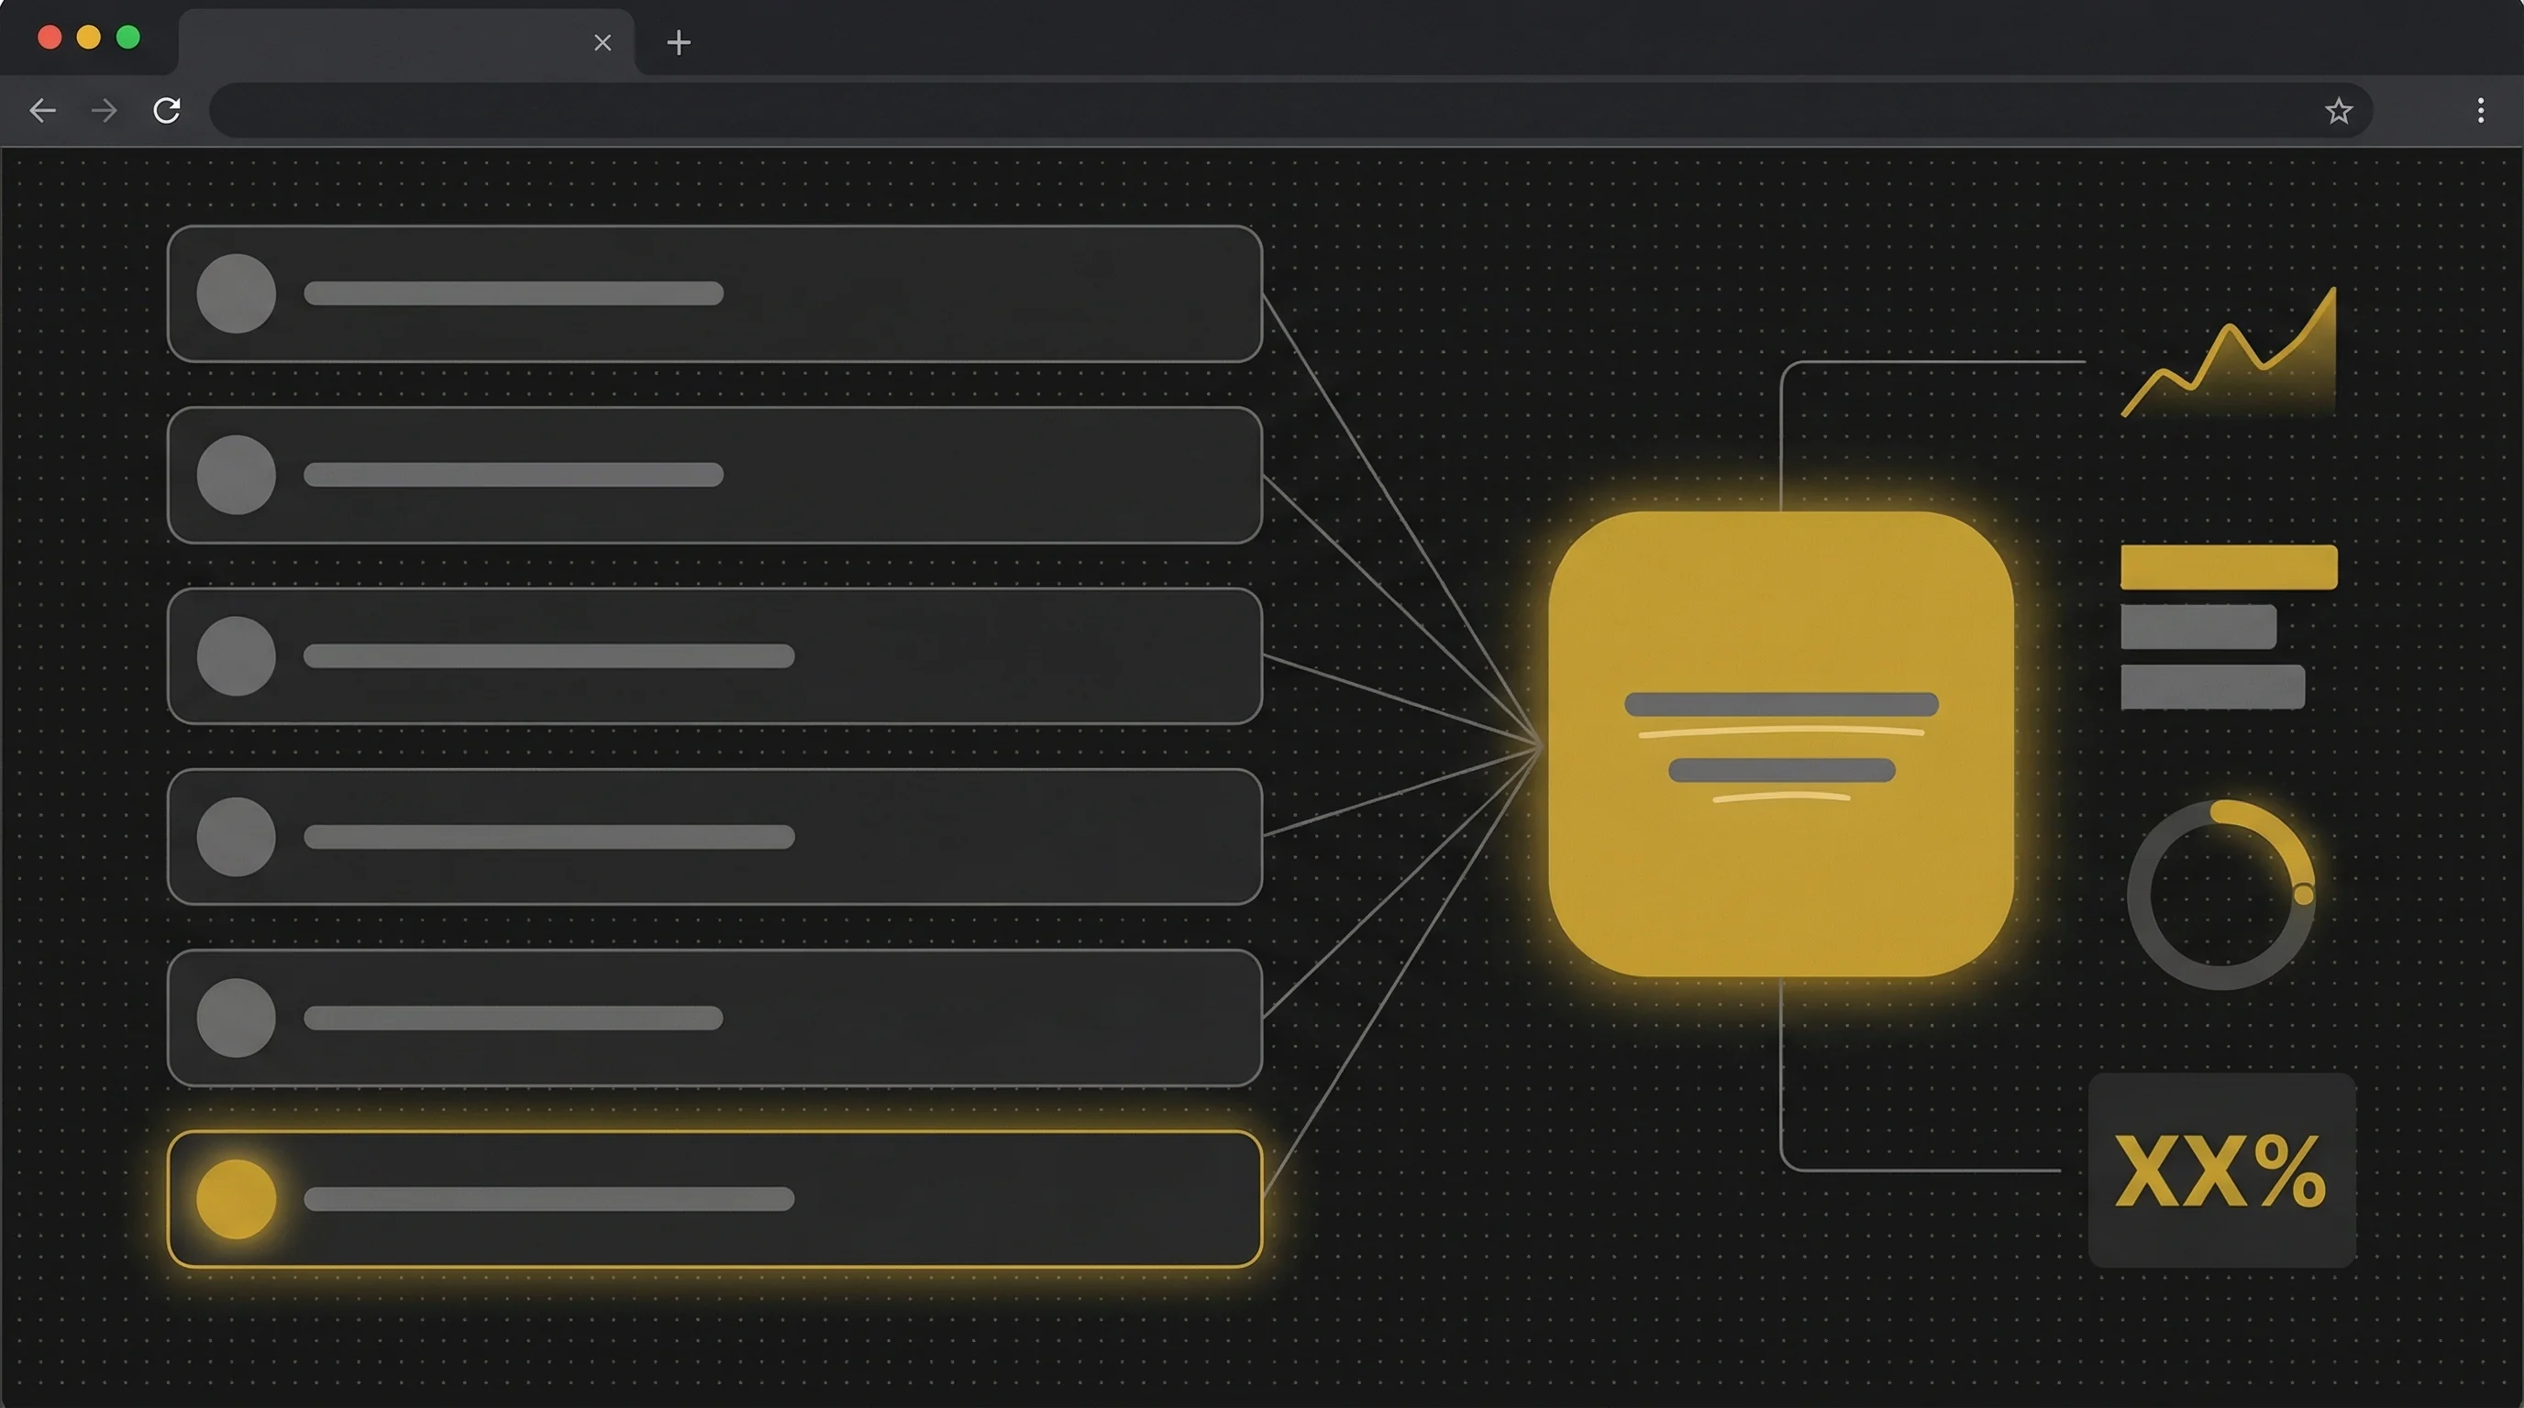The image size is (2524, 1408).
Task: Bookmark the page using the star icon
Action: pyautogui.click(x=2338, y=111)
